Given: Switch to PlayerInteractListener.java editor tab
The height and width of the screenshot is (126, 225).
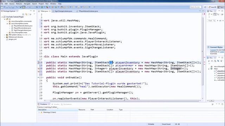Looking at the screenshot, I should click(88, 11).
